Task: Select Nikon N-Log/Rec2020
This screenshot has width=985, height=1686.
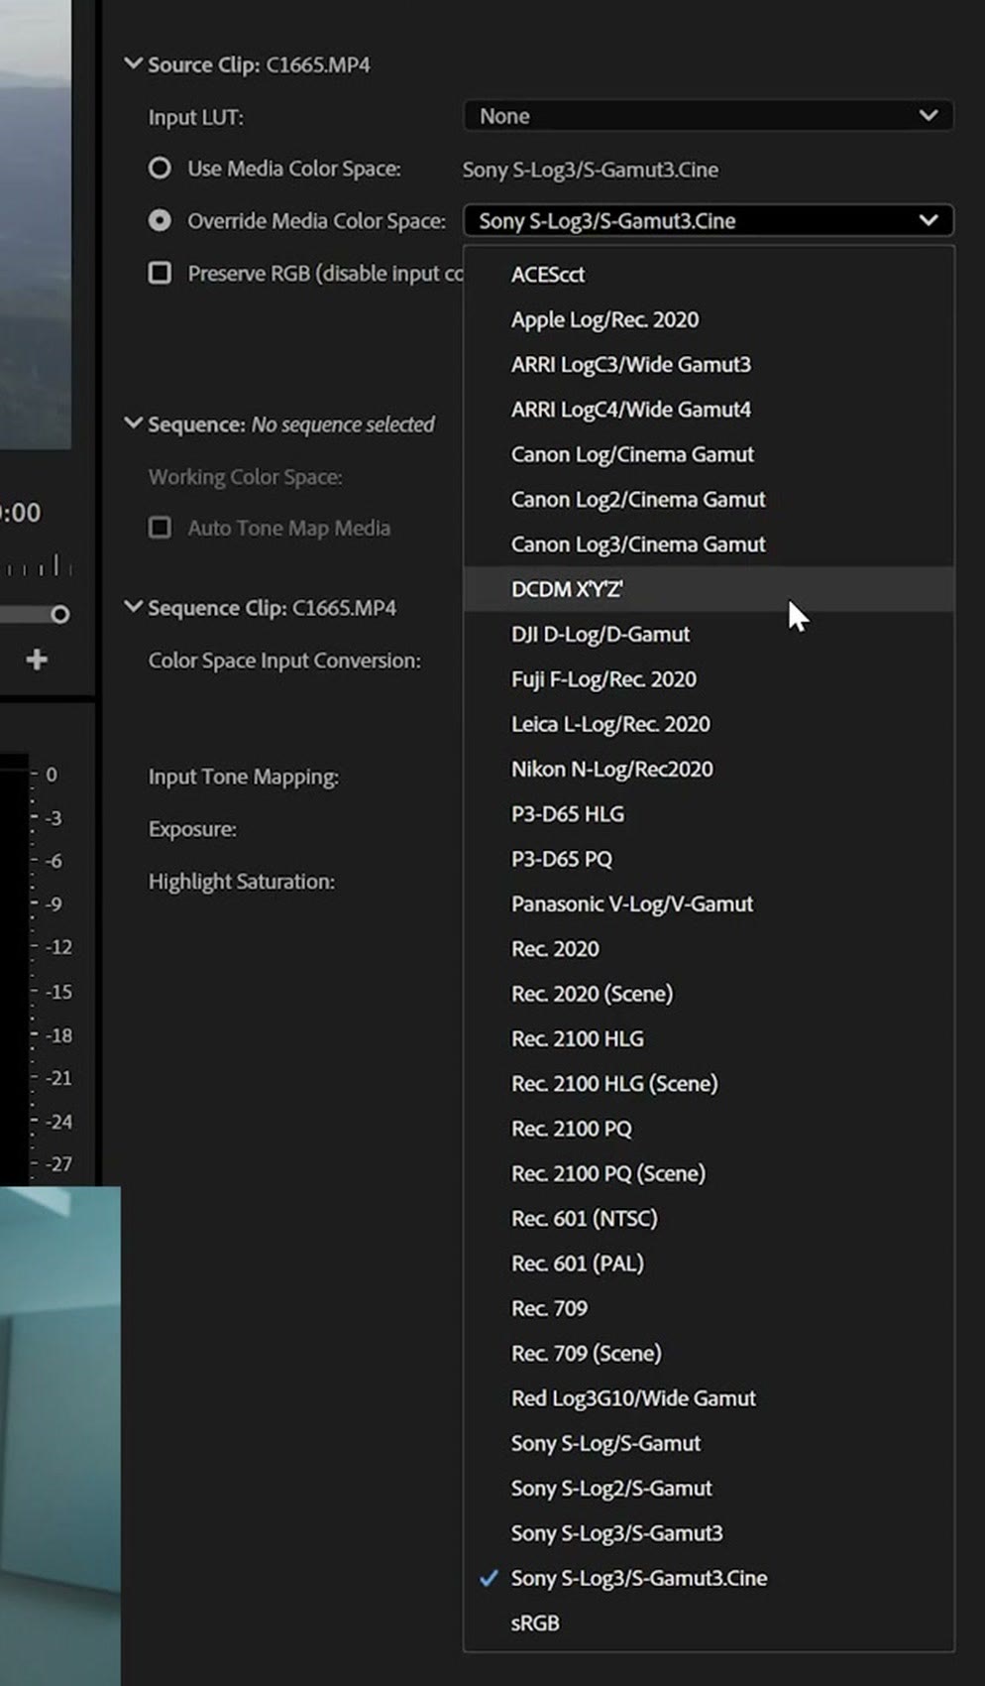Action: coord(708,769)
